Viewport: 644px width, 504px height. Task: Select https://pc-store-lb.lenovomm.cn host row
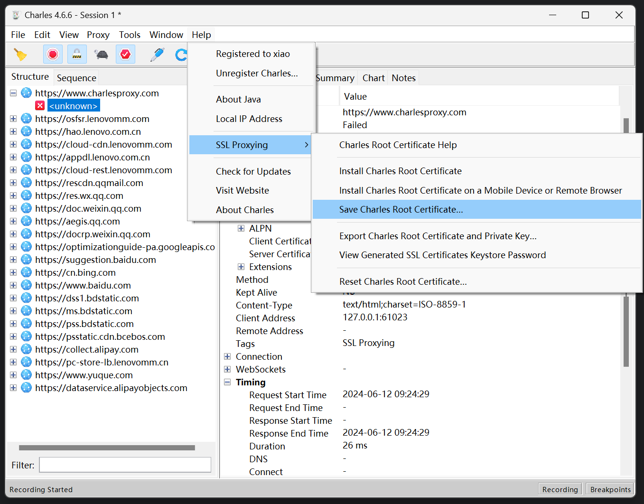point(102,362)
